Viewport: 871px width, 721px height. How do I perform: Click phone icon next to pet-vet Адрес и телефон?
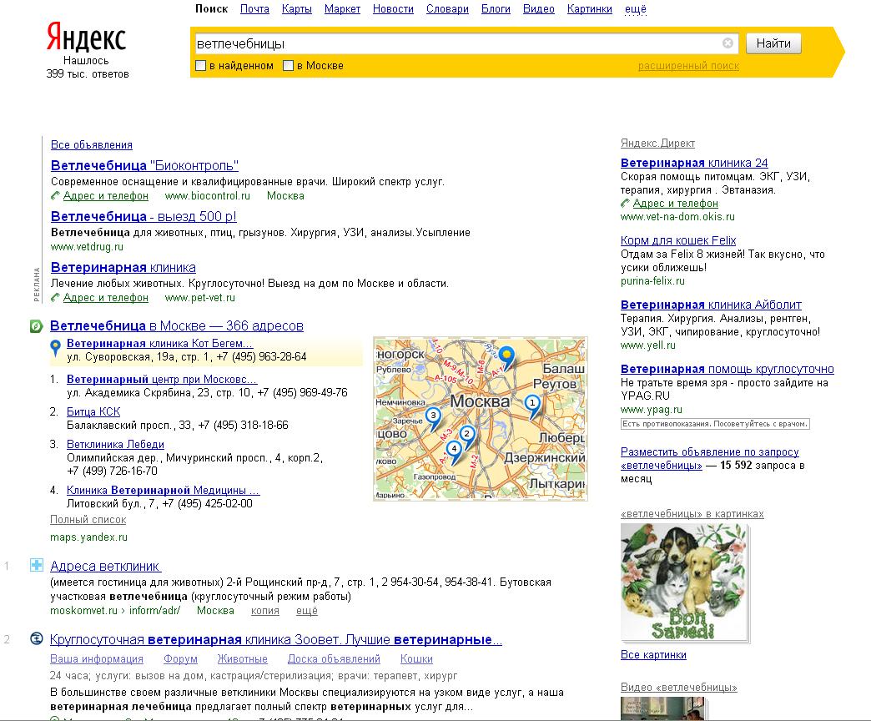coord(55,297)
